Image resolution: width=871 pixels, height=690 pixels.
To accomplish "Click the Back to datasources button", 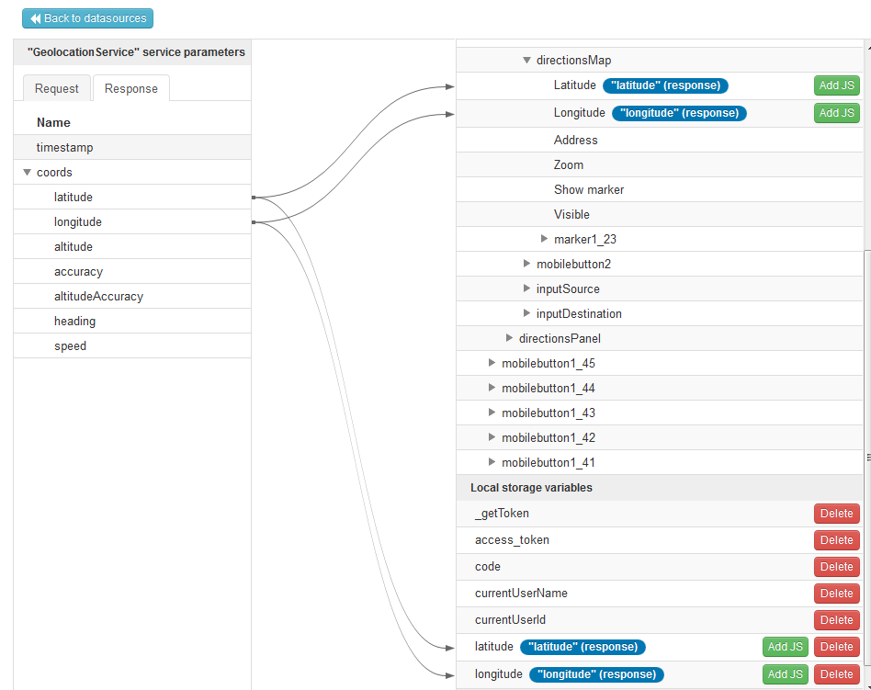I will pyautogui.click(x=87, y=18).
